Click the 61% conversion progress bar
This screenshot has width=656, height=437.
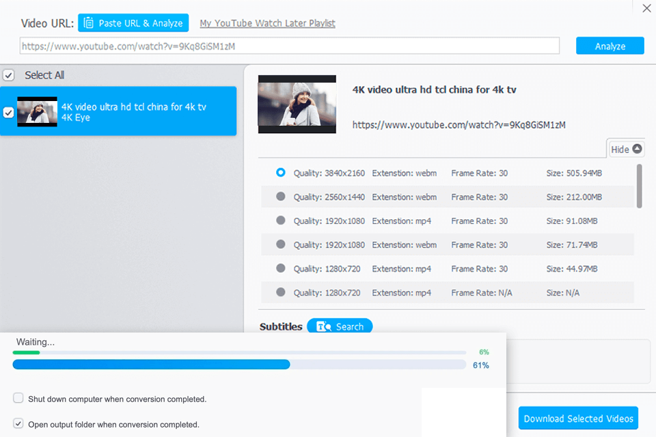(239, 365)
